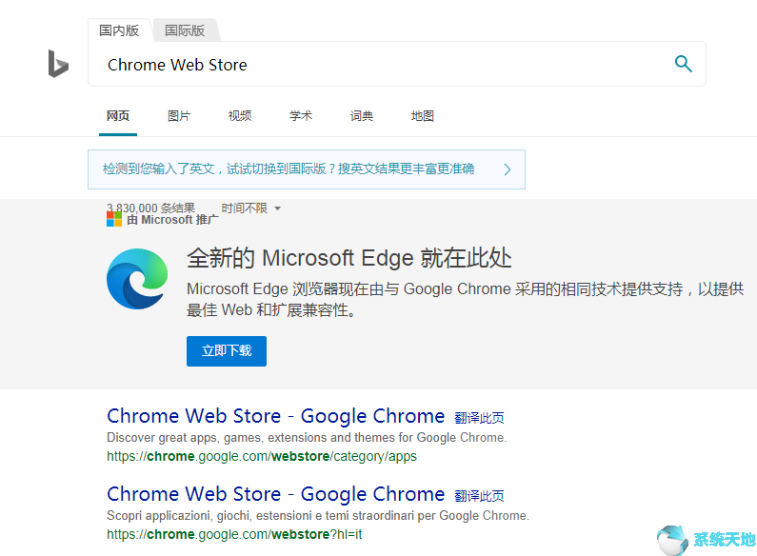
Task: Open the 地图 results tab
Action: [423, 116]
